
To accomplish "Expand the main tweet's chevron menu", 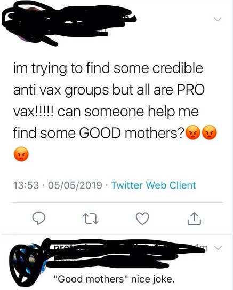I will (x=218, y=19).
